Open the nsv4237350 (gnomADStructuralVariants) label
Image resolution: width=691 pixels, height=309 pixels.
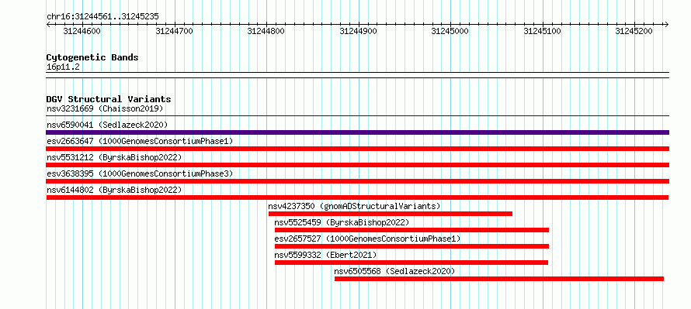[354, 206]
